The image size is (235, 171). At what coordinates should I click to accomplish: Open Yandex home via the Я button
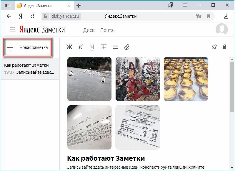point(21,16)
